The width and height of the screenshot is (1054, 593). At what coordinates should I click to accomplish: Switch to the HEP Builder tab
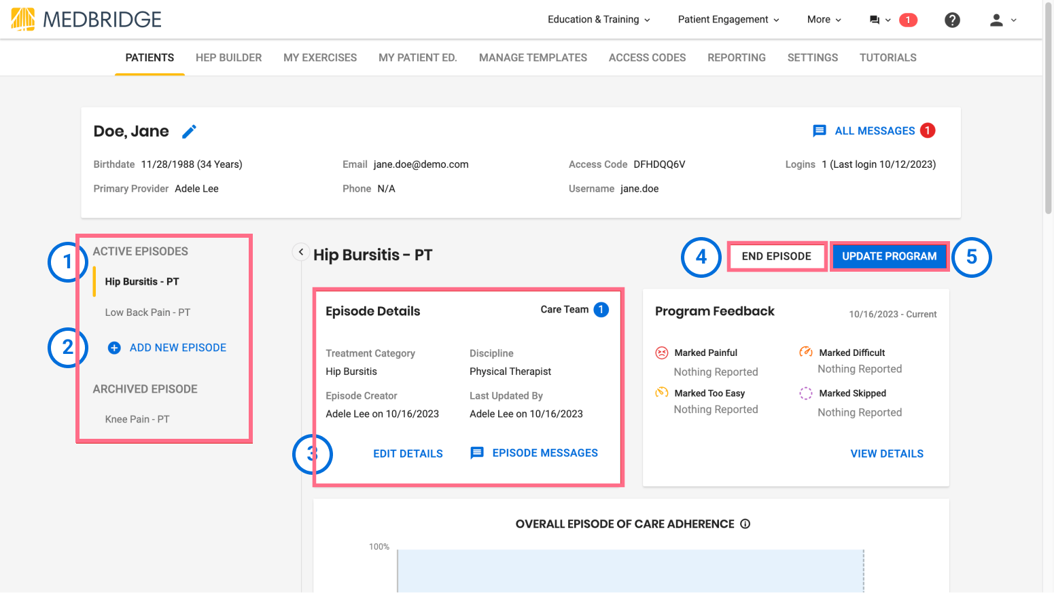click(228, 58)
